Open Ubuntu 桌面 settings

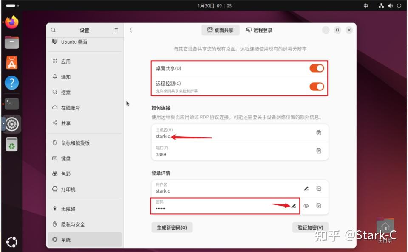tap(85, 42)
